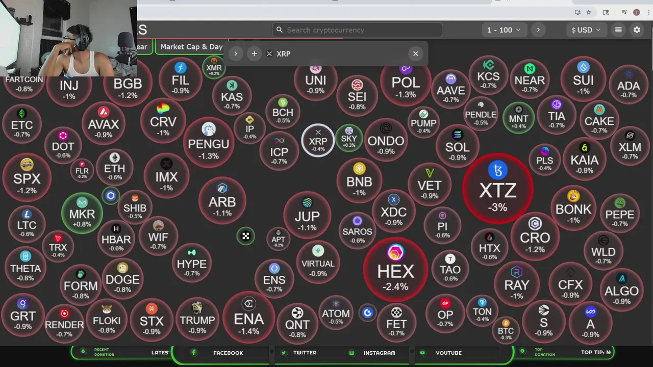This screenshot has width=653, height=367.
Task: Click the POL bubble purple icon
Action: tap(406, 68)
